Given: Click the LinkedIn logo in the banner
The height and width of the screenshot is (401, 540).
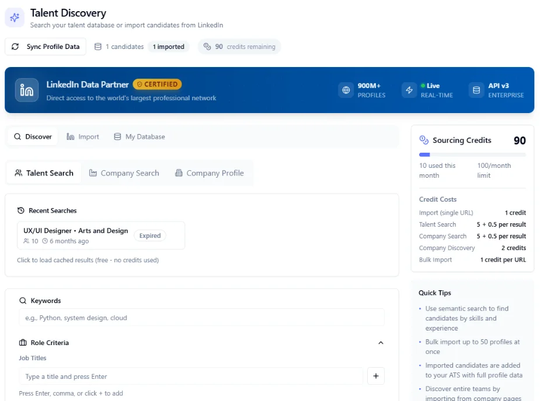Looking at the screenshot, I should tap(26, 90).
